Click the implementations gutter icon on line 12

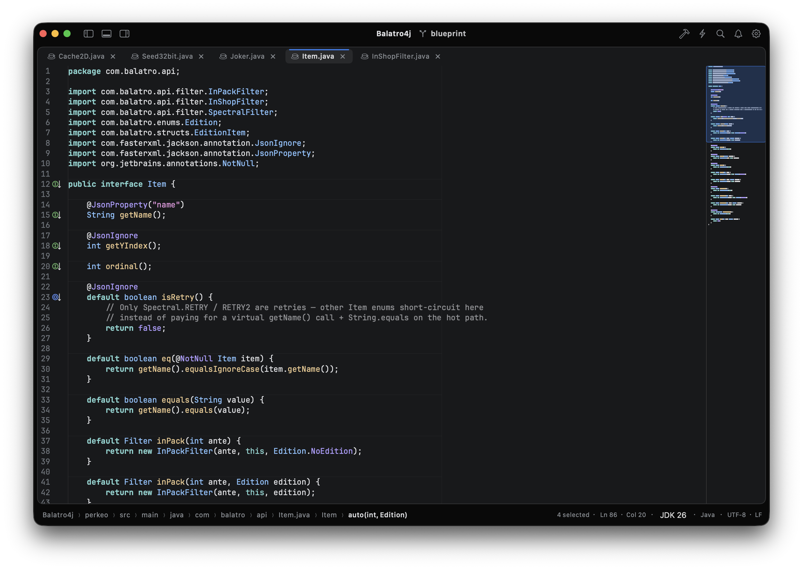57,184
